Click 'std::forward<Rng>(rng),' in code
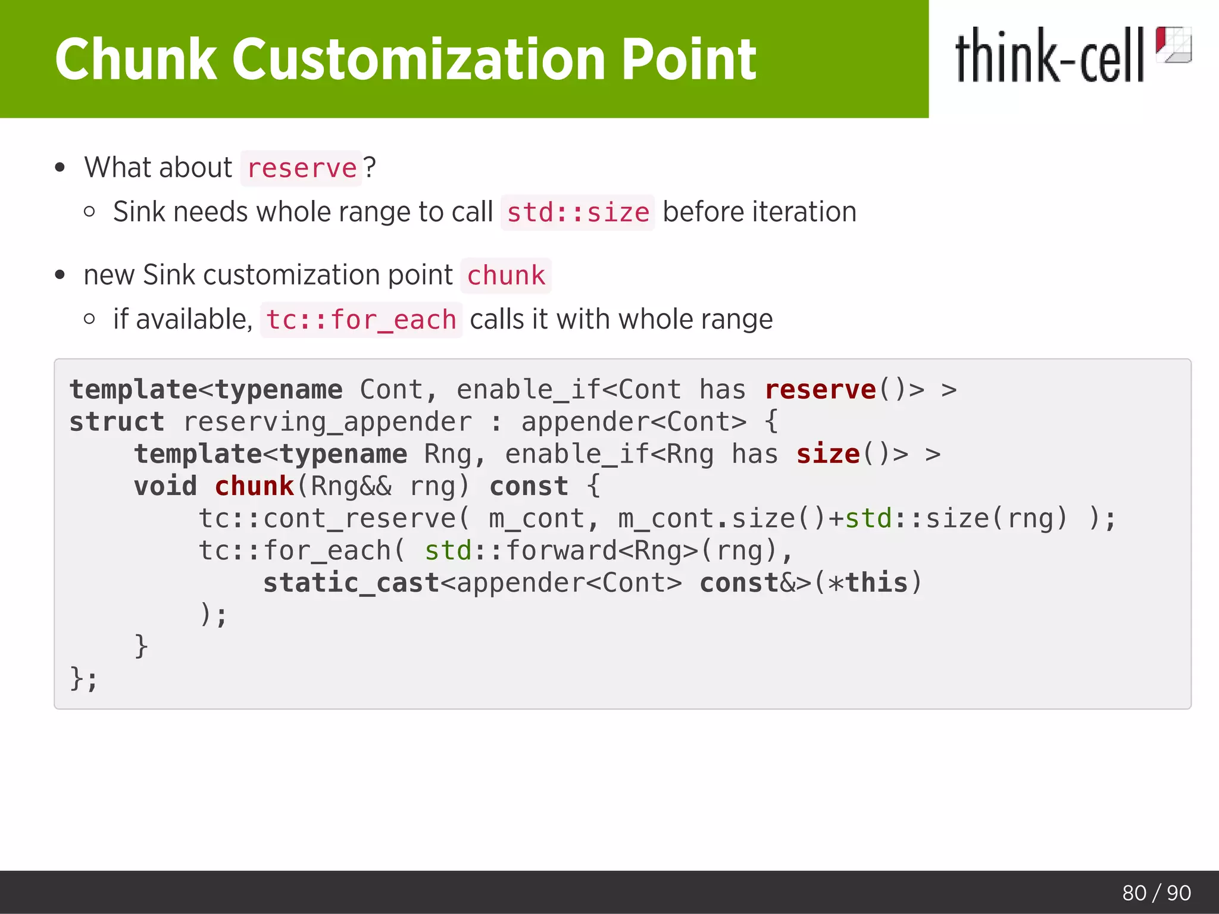 [x=609, y=550]
